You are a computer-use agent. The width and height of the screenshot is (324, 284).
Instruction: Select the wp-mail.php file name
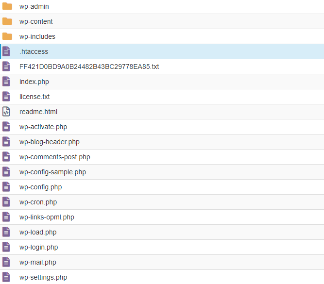38,263
